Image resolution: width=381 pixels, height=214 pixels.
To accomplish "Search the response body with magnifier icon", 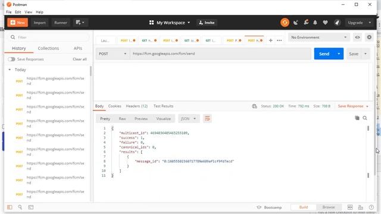I will point(365,118).
